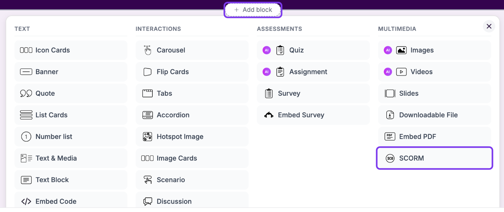Select the Scenario block

coord(192,180)
